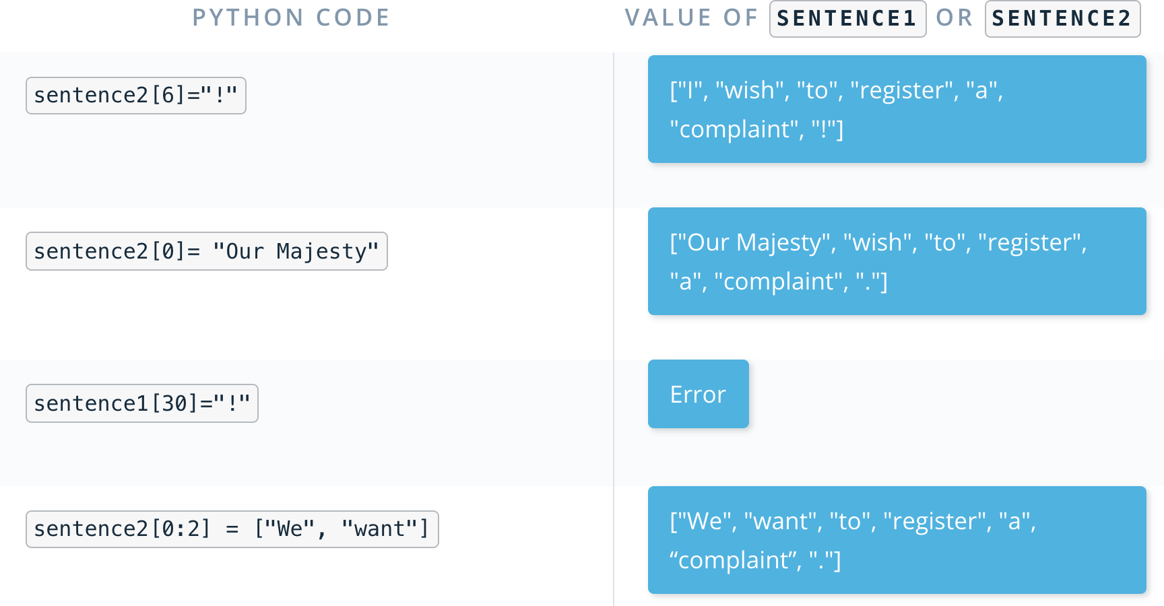Click the "VALUE OF" header text

pyautogui.click(x=691, y=18)
